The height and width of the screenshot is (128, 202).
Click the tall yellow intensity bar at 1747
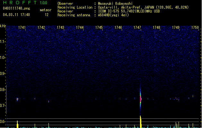pos(141,122)
